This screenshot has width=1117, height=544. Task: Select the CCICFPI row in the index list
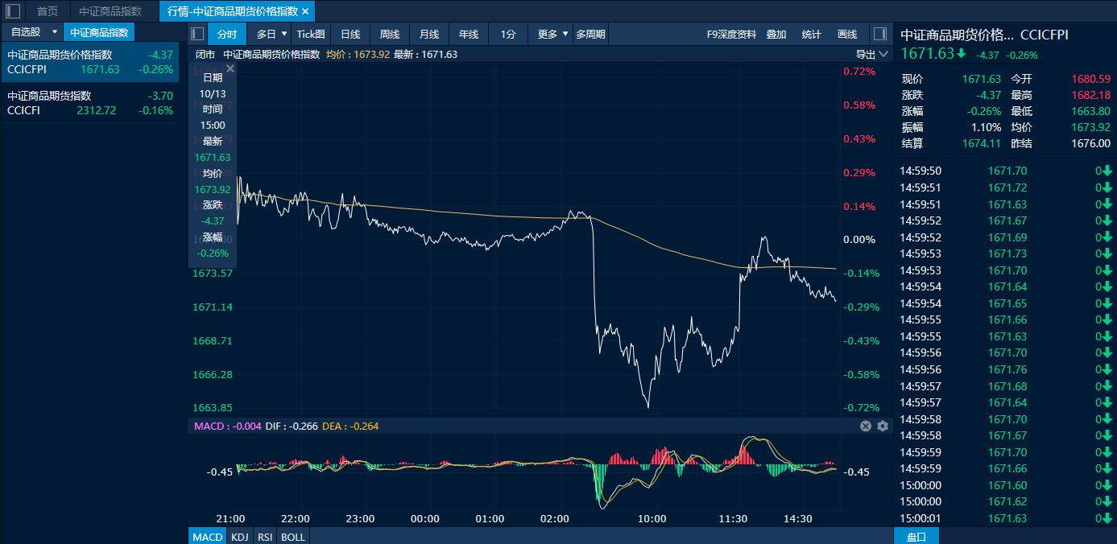[x=90, y=62]
